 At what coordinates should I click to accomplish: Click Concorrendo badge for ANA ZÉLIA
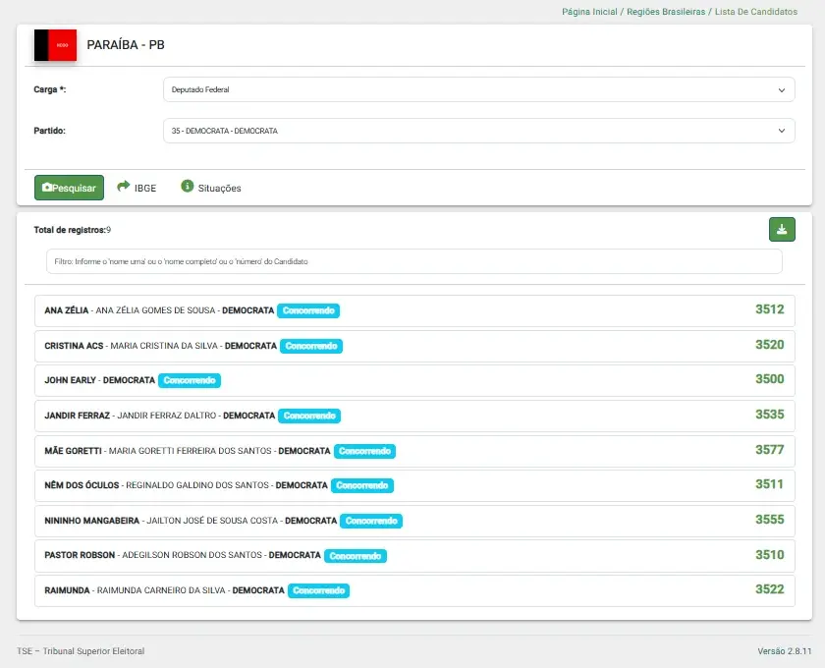coord(308,310)
